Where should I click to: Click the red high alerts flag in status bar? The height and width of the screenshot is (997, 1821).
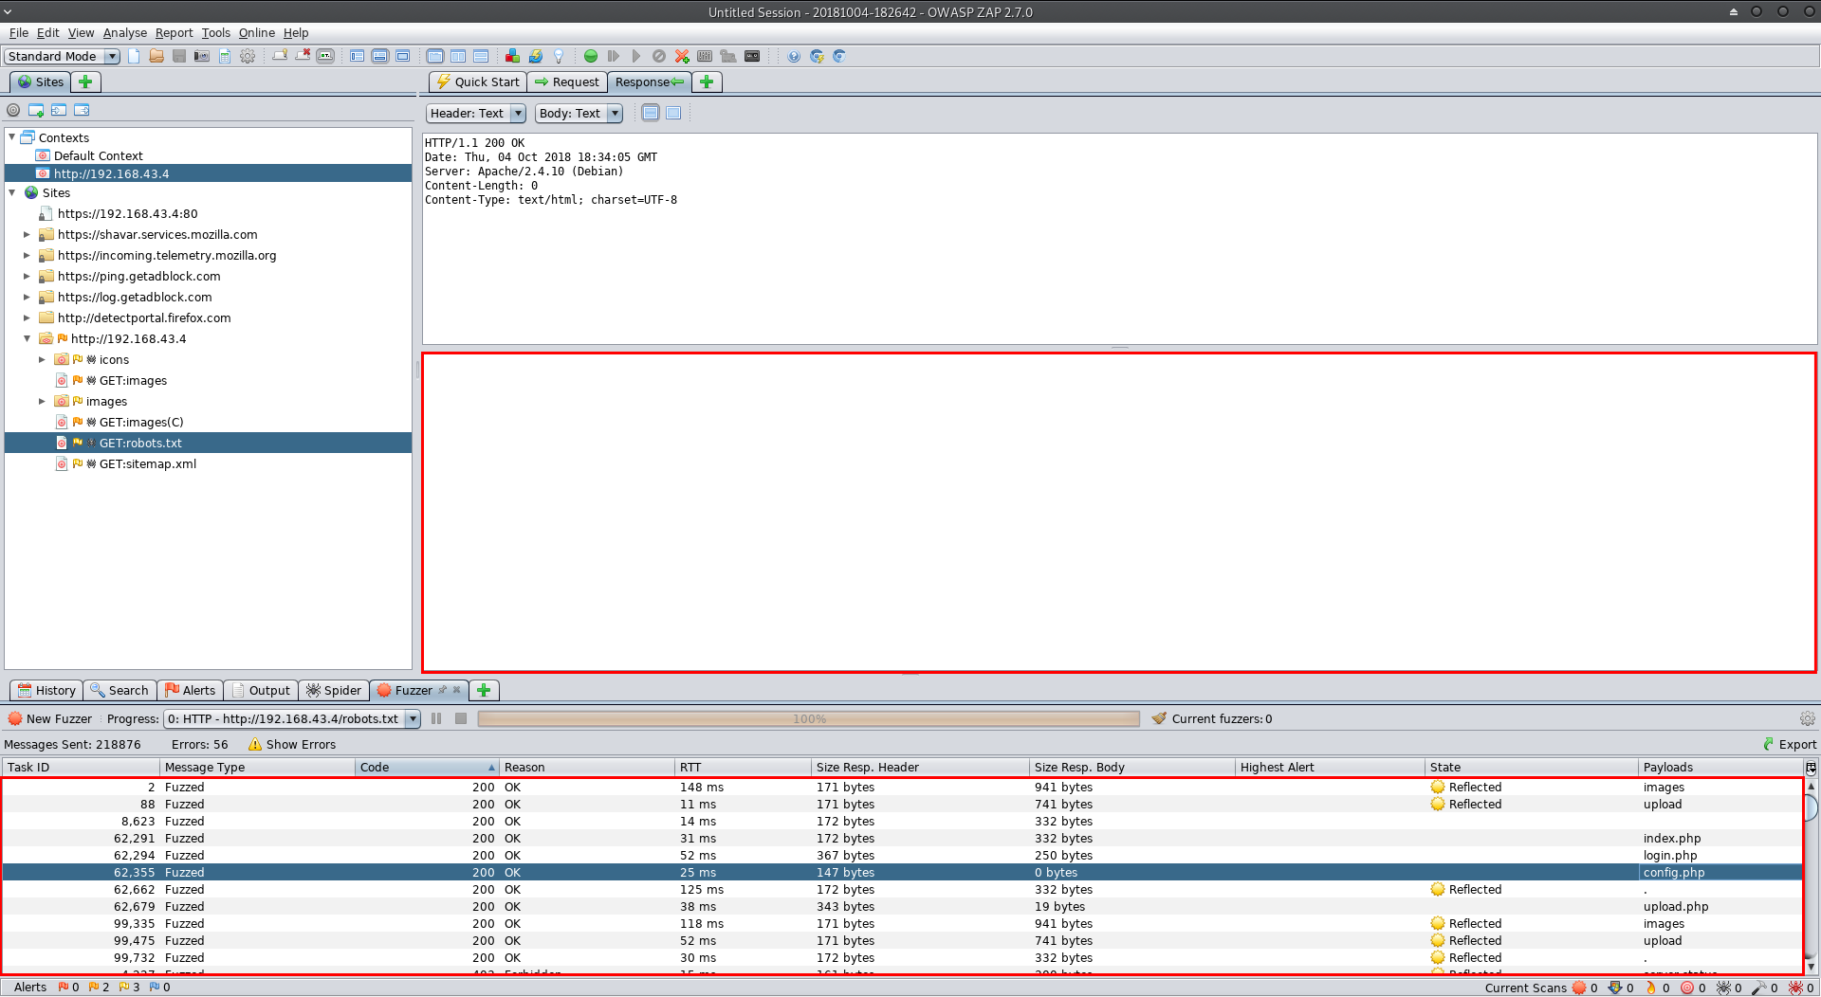[63, 987]
